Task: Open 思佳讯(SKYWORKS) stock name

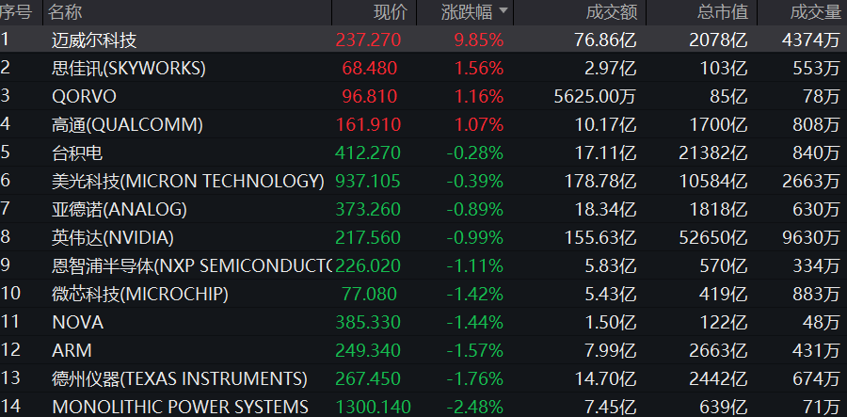Action: click(x=129, y=68)
